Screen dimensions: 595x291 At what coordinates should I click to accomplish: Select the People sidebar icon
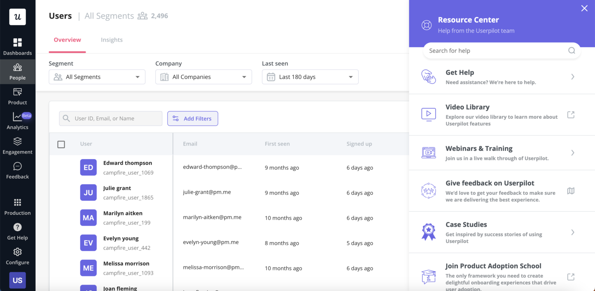click(x=17, y=71)
